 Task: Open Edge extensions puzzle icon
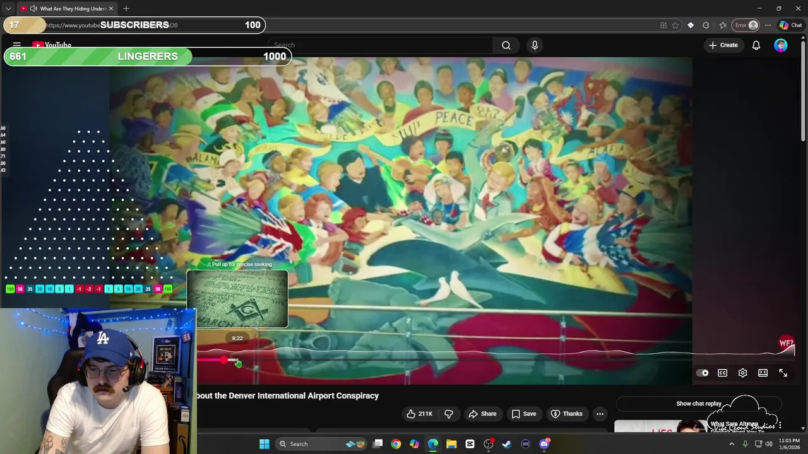coord(706,25)
